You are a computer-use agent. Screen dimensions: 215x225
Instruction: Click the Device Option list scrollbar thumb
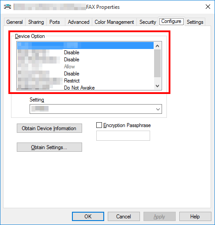157,63
